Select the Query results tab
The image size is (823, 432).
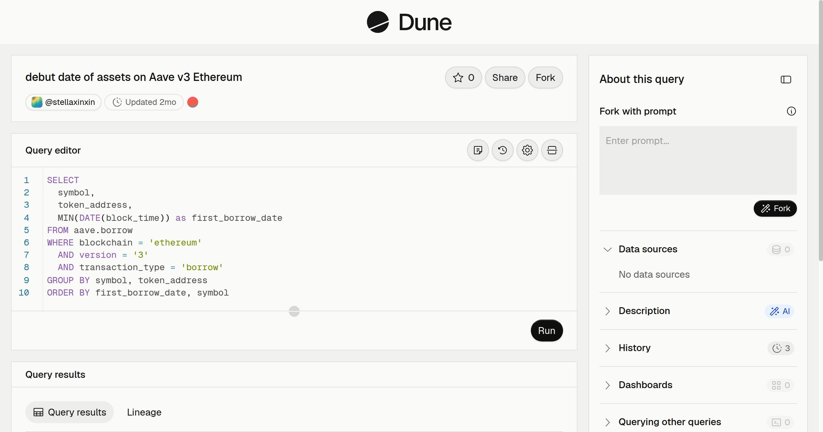click(x=70, y=412)
